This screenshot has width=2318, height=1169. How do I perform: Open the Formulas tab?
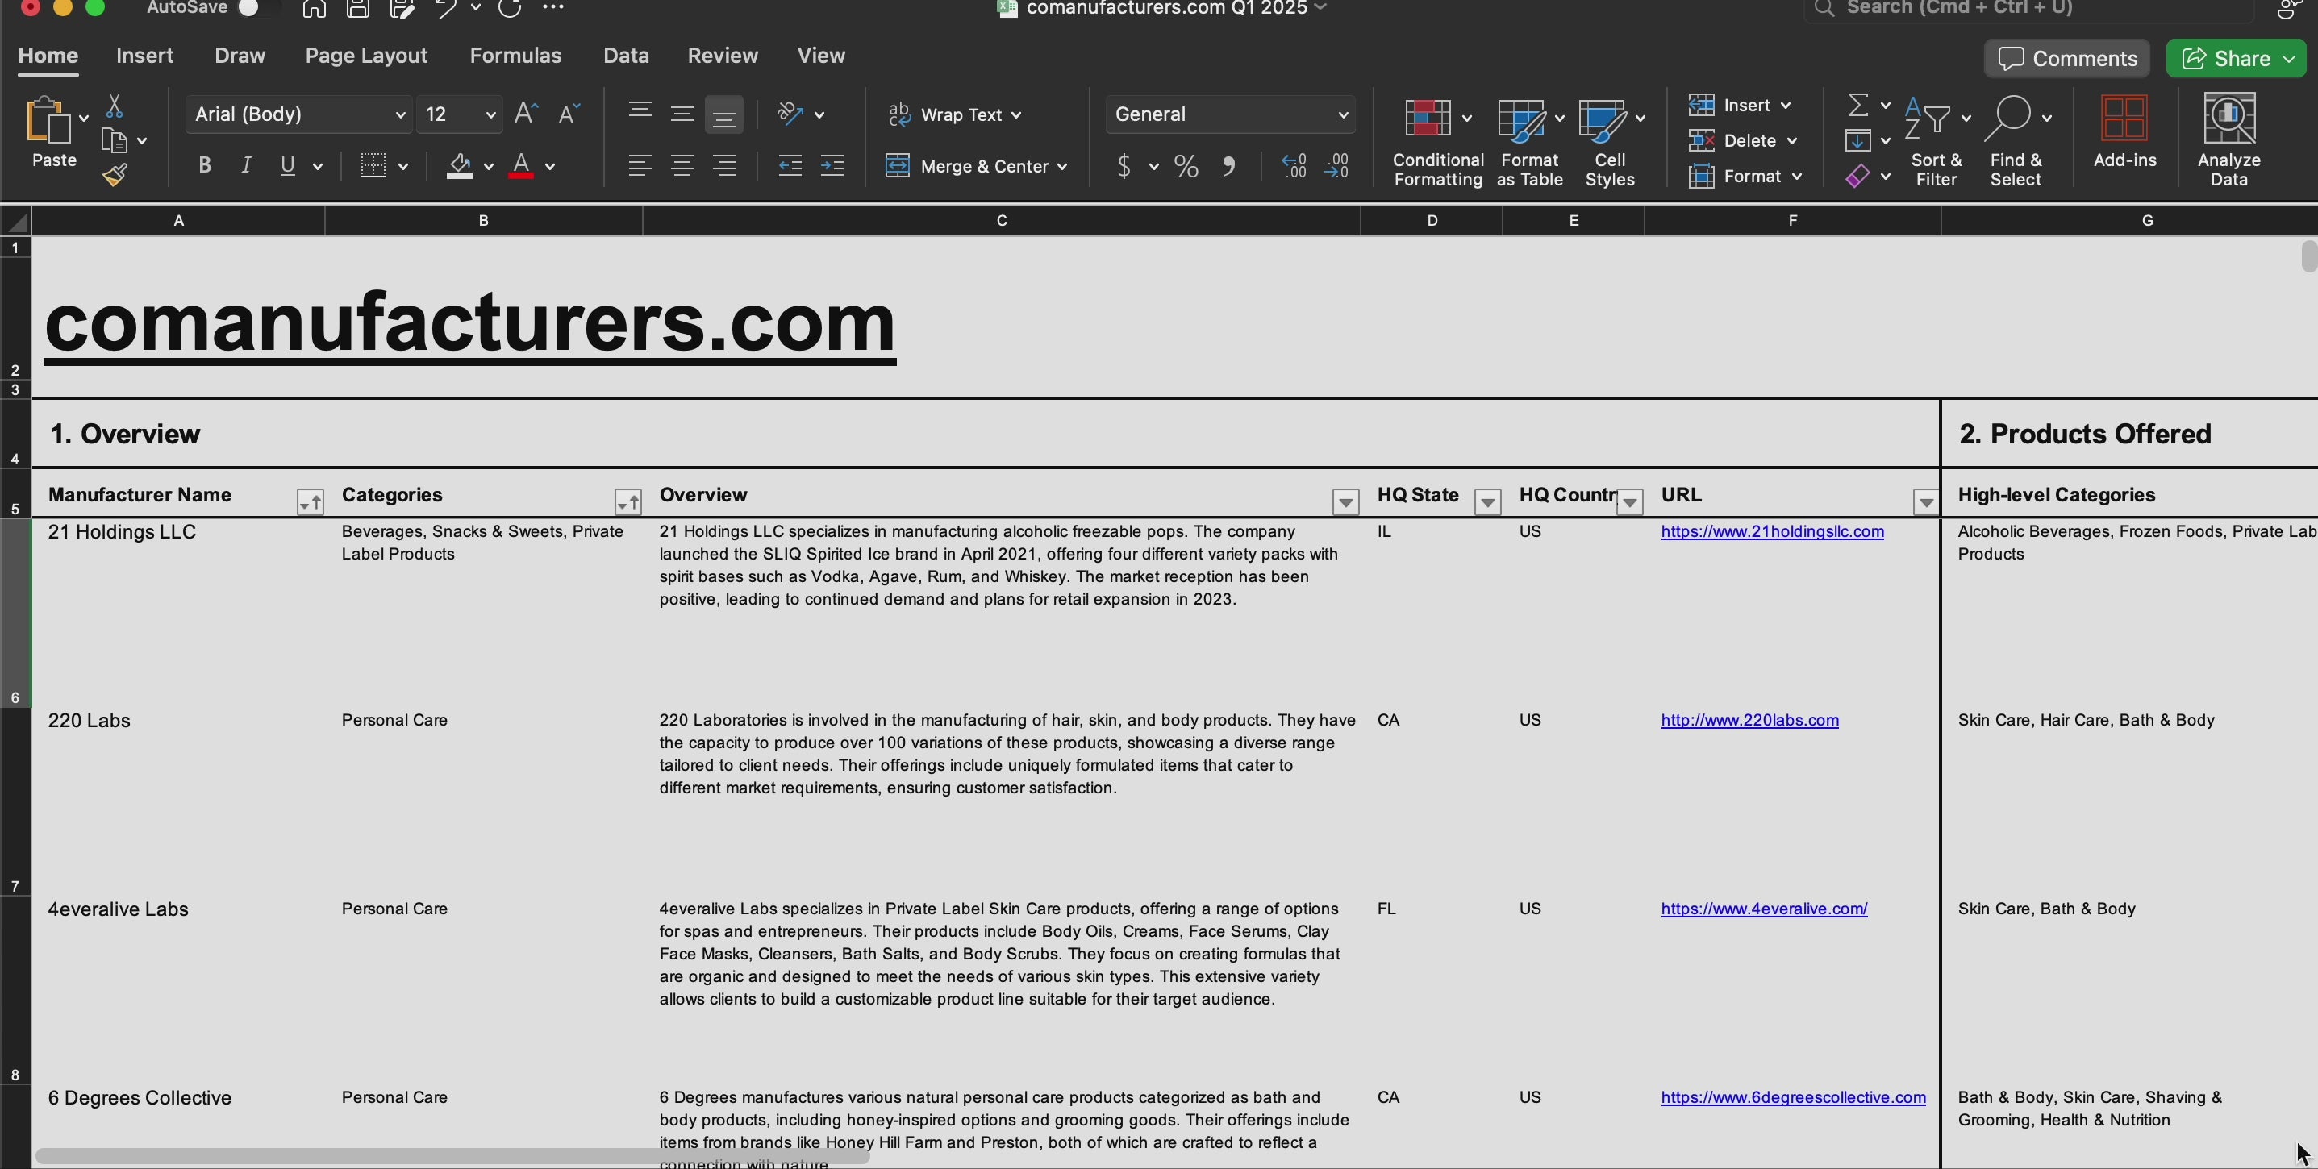515,56
